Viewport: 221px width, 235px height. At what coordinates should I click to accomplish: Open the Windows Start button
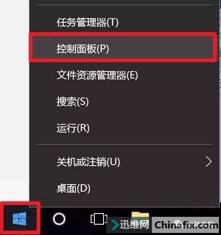click(20, 218)
